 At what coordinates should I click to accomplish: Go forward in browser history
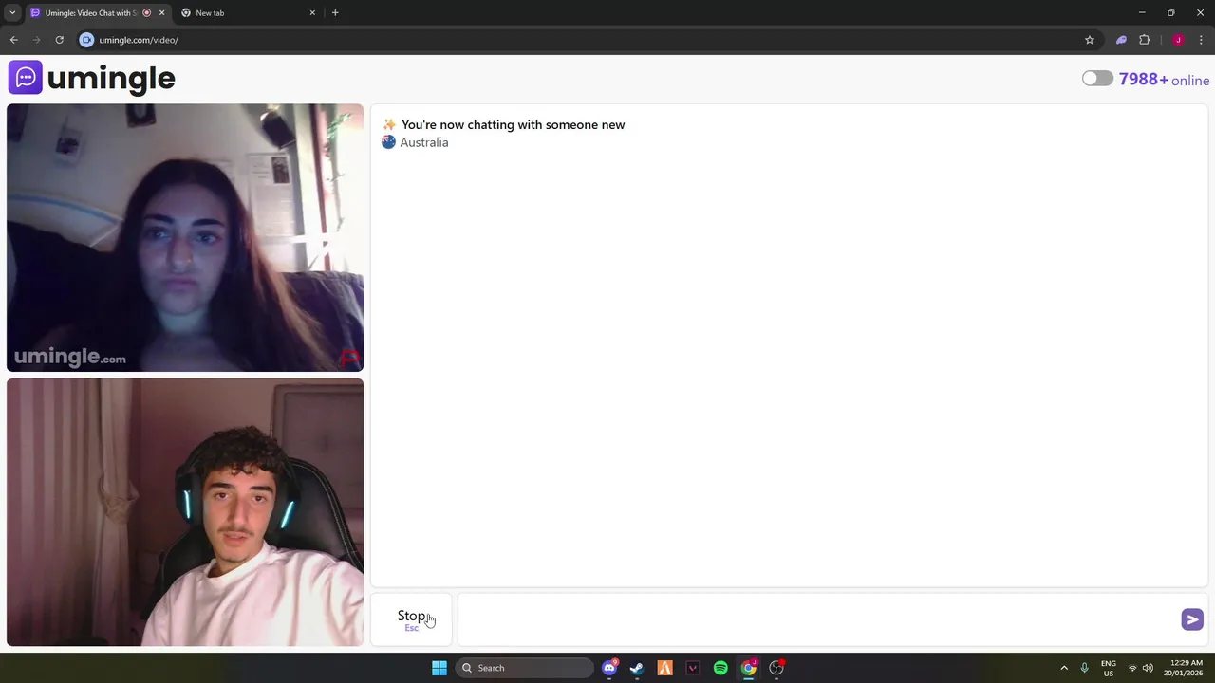pos(36,40)
